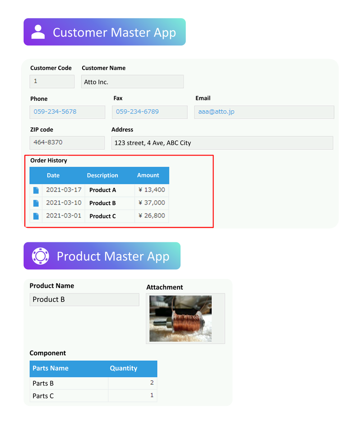The height and width of the screenshot is (424, 361).
Task: Click the Amount column header
Action: click(148, 175)
